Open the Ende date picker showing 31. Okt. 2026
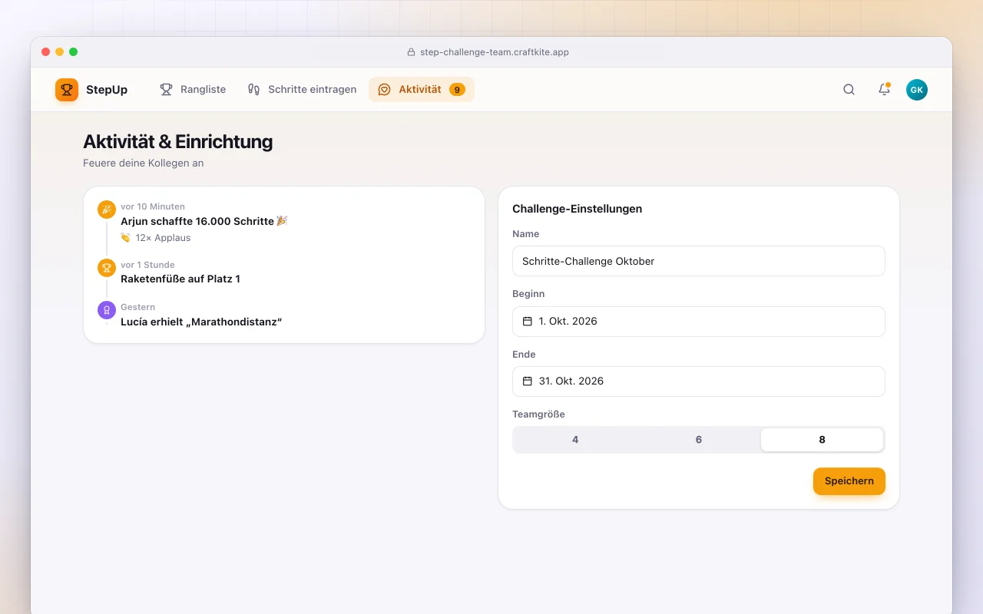This screenshot has height=614, width=983. pyautogui.click(x=699, y=381)
